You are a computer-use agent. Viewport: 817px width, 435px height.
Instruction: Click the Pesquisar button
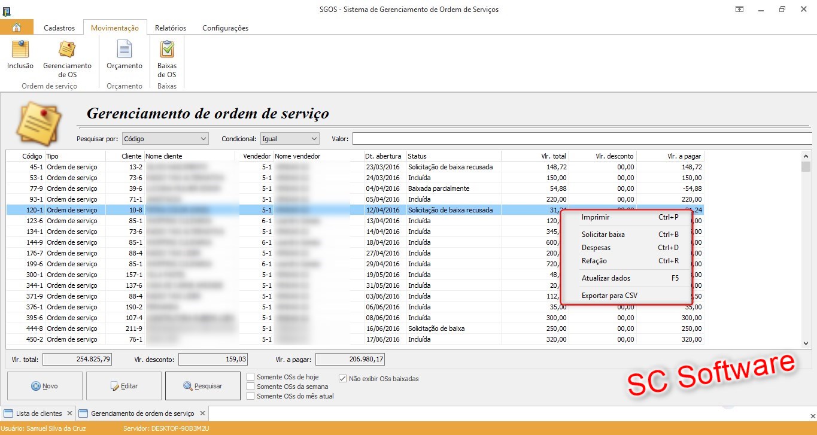point(203,386)
